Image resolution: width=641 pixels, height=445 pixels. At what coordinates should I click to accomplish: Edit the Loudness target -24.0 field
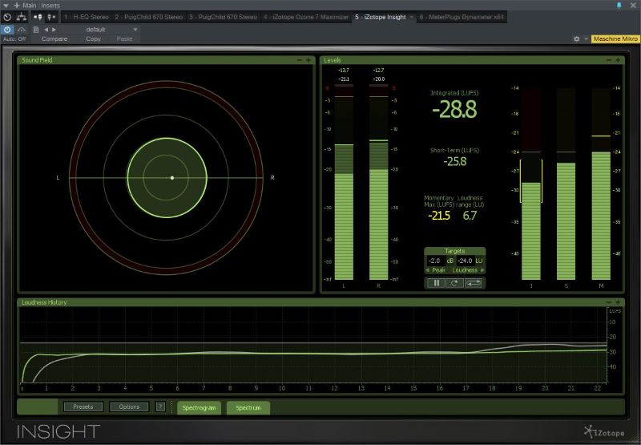pos(465,261)
